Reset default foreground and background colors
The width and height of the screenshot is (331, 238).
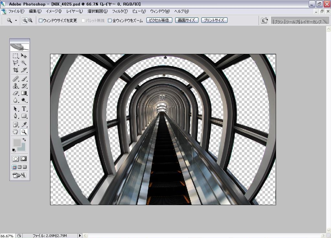(14, 150)
